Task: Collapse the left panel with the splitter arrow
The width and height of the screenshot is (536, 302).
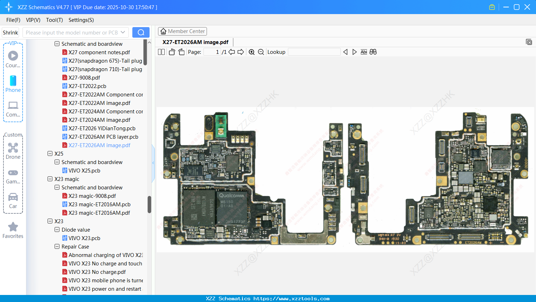Action: 153,163
